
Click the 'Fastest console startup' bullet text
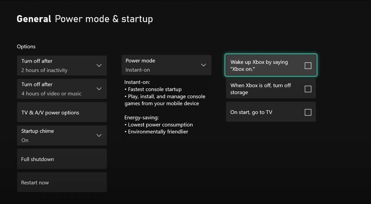155,89
